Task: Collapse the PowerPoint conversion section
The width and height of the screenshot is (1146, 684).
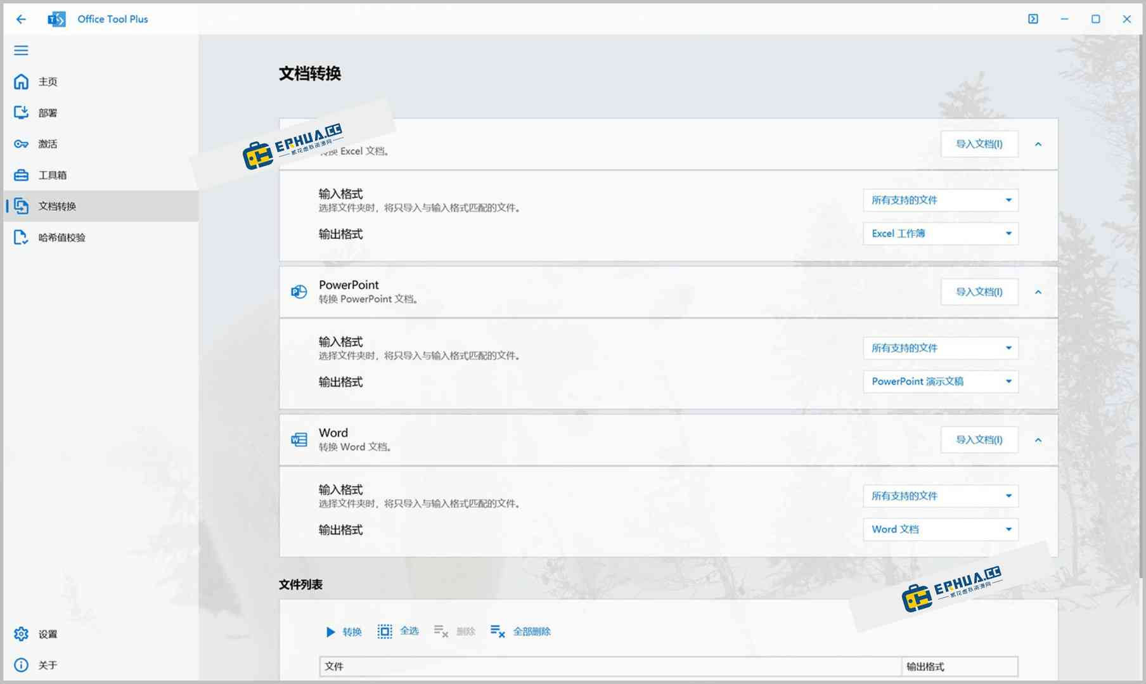Action: 1038,292
